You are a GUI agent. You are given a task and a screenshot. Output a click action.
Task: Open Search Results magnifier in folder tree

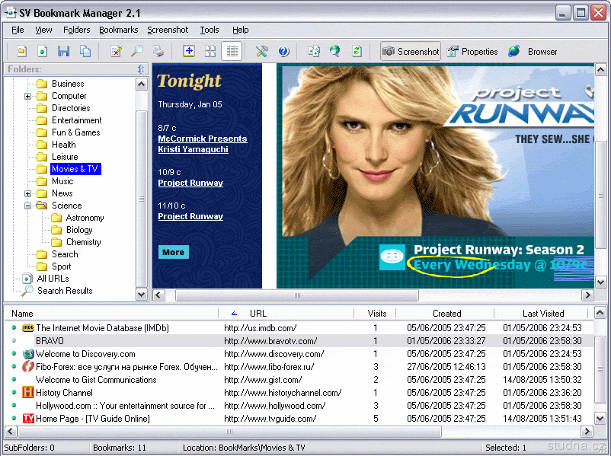pyautogui.click(x=27, y=291)
